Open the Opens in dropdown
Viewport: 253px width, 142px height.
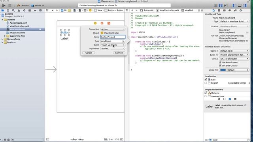234,51
